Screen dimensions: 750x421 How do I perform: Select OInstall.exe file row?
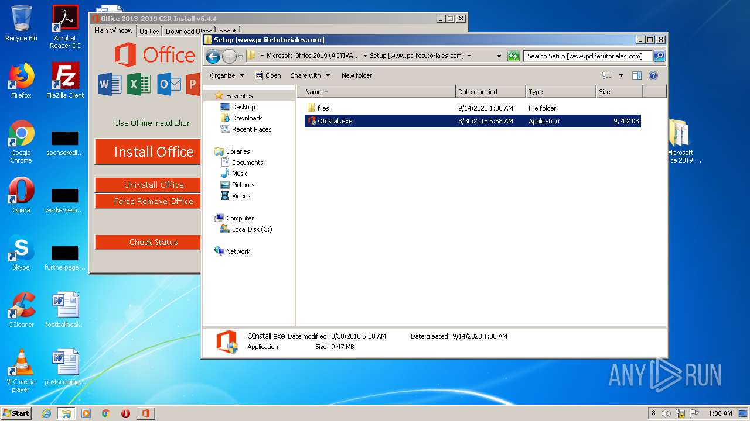(472, 121)
